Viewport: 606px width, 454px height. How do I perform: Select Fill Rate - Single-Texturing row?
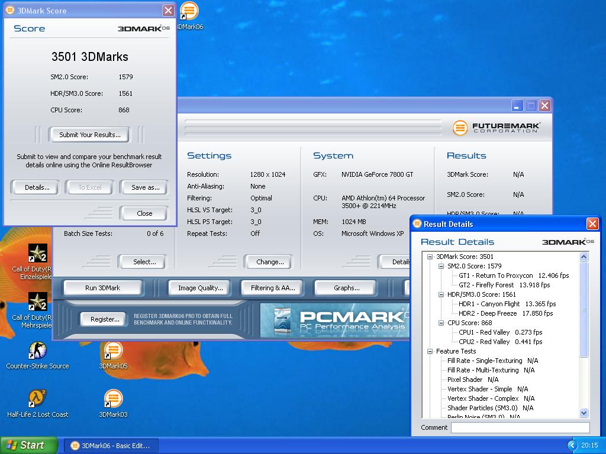tap(492, 361)
